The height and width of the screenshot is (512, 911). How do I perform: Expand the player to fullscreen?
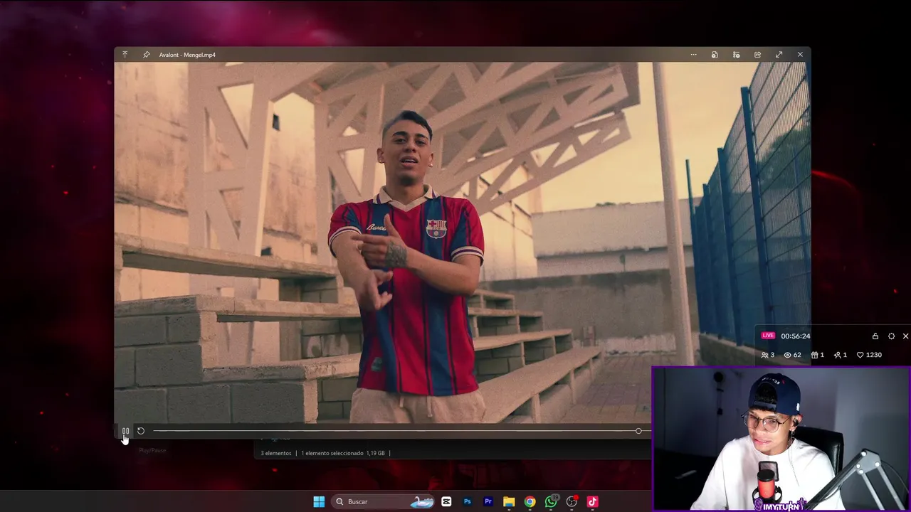pos(779,55)
